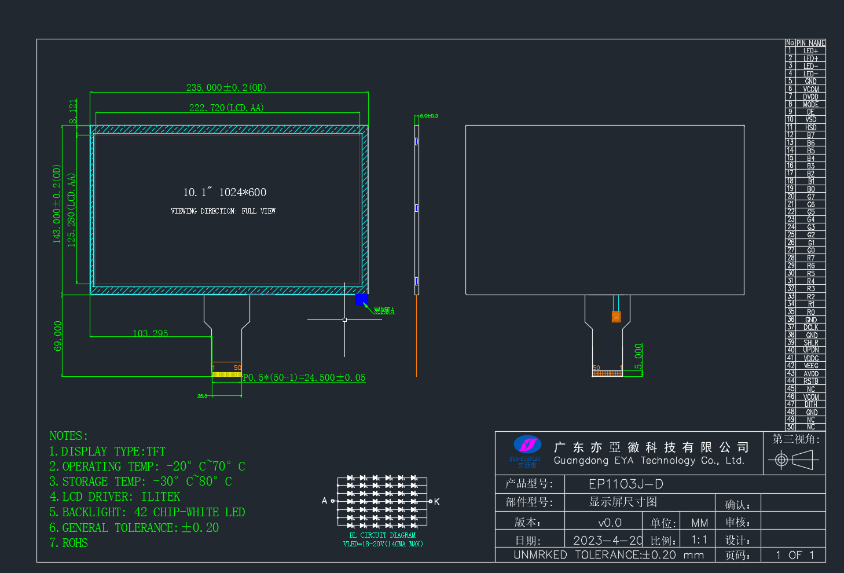This screenshot has height=573, width=844.
Task: Click the VLED=18-20V(140MA MAX) text
Action: tap(383, 543)
